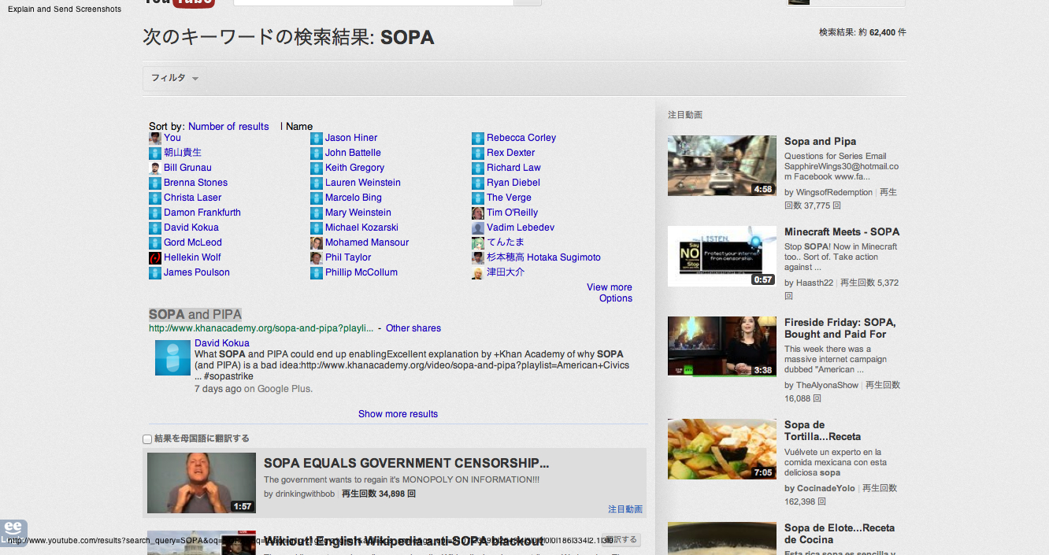Click the "Other shares" link
1049x555 pixels.
[413, 328]
